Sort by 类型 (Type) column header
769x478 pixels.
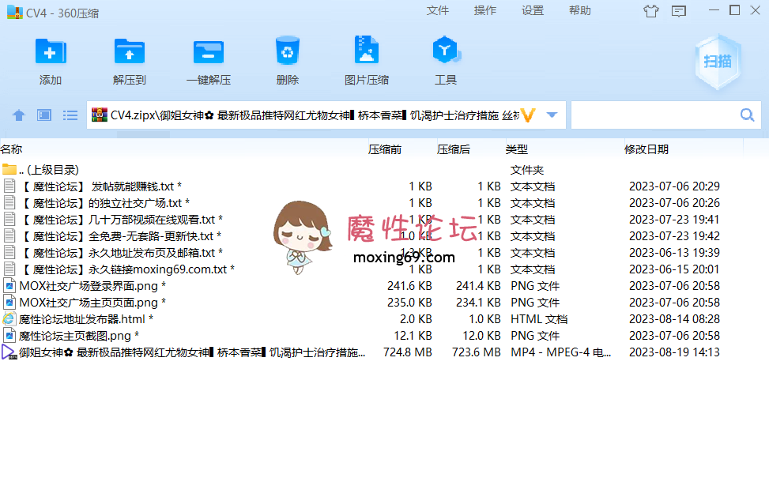516,149
